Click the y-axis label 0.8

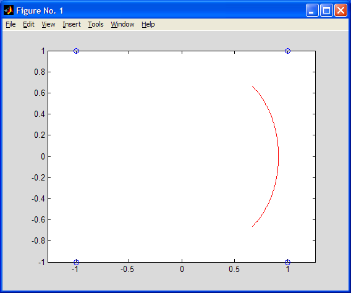(40, 72)
